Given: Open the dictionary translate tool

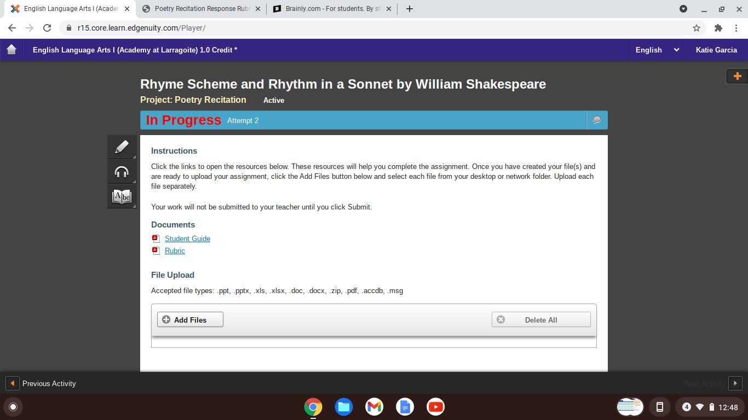Looking at the screenshot, I should [x=122, y=196].
